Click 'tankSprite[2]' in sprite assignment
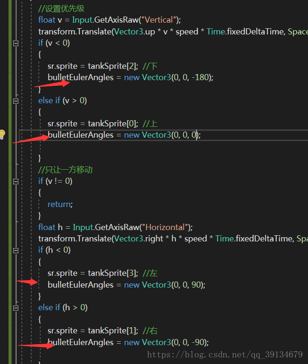308x364 pixels. [x=112, y=66]
